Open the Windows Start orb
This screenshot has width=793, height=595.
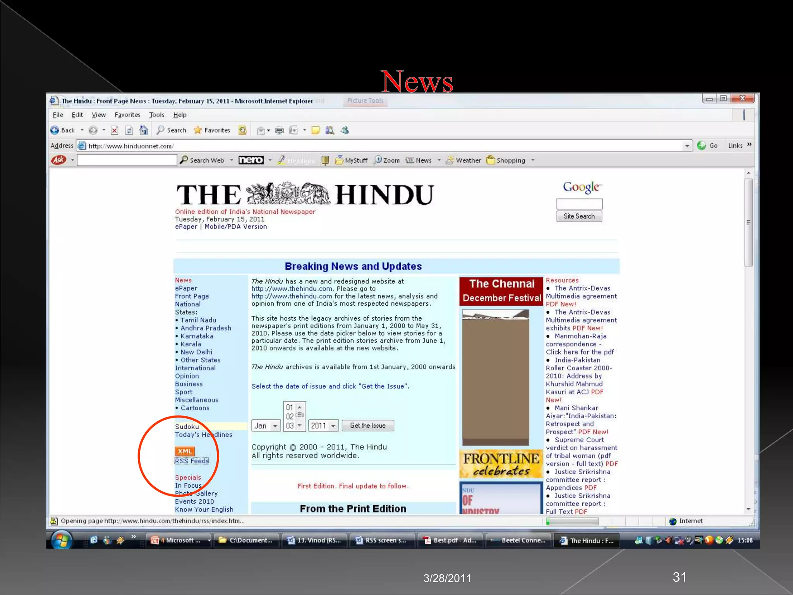point(61,540)
